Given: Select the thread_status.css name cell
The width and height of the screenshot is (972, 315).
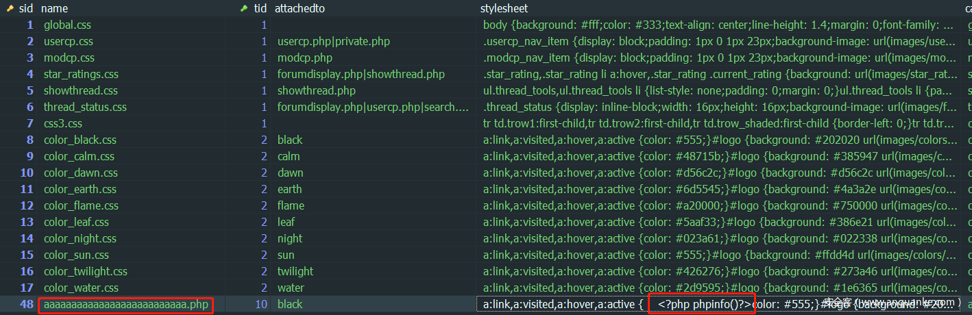Looking at the screenshot, I should coord(85,107).
